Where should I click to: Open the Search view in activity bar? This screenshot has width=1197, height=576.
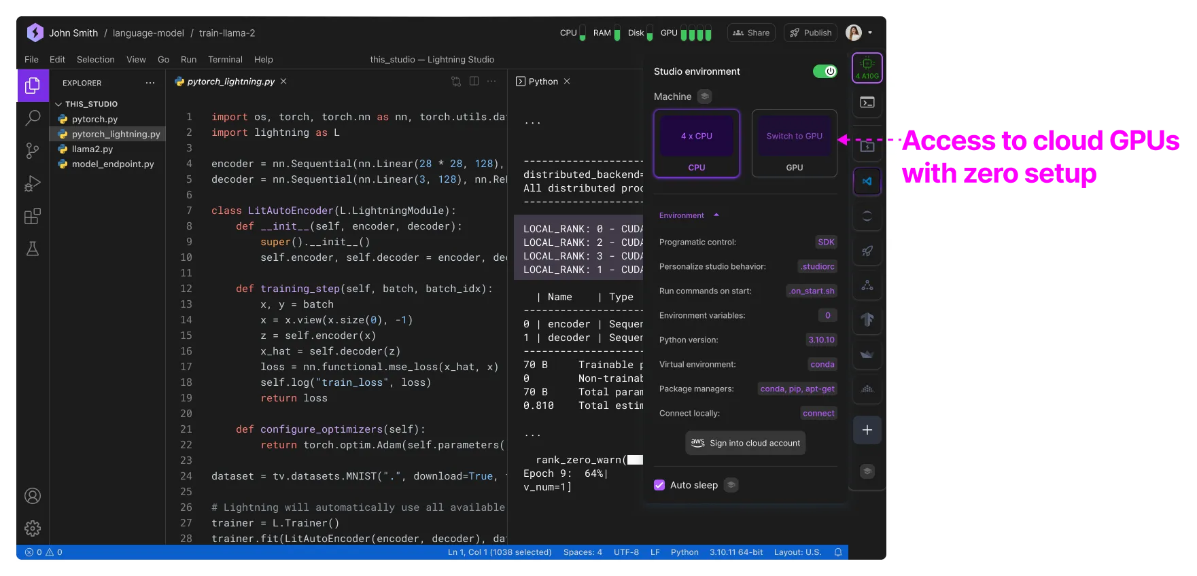pyautogui.click(x=33, y=118)
